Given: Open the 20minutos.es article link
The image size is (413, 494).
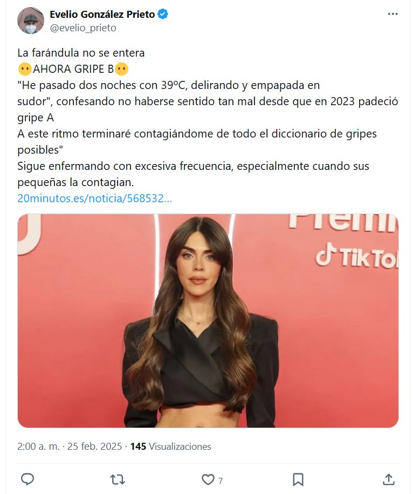Looking at the screenshot, I should tap(94, 198).
